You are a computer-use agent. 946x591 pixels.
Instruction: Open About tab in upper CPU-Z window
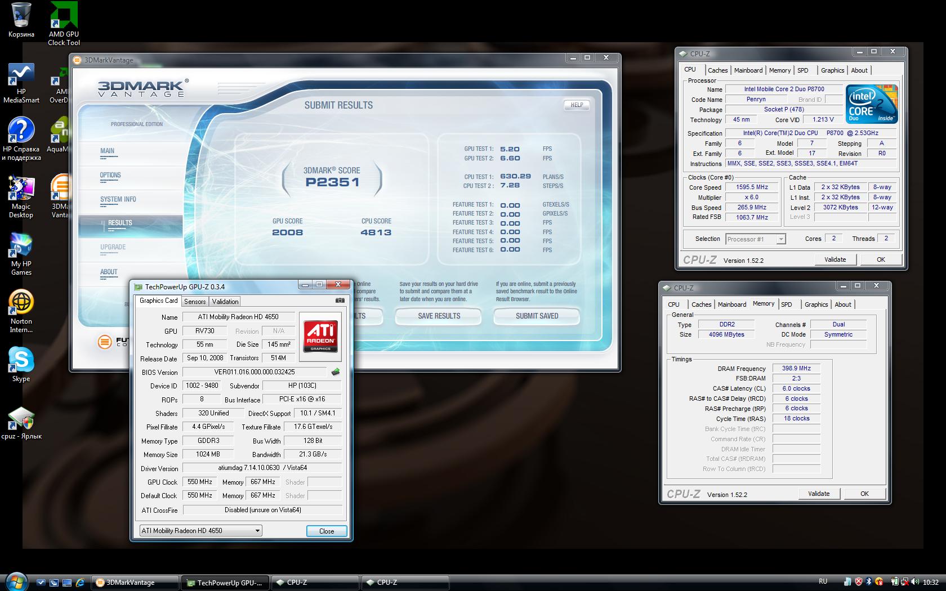(859, 70)
